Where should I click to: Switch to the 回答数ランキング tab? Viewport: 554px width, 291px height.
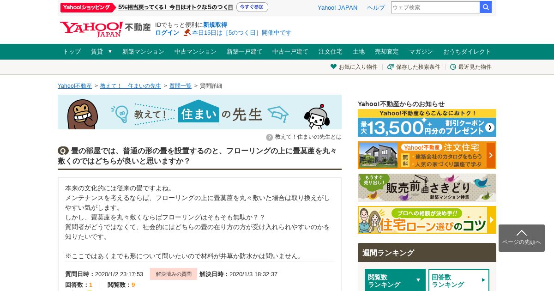click(x=459, y=280)
